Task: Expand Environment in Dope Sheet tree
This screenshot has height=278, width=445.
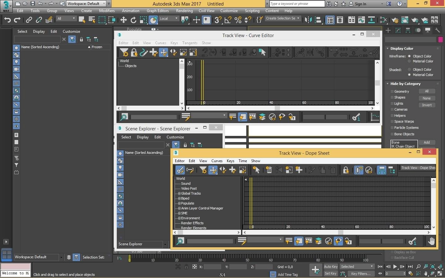Action: click(x=179, y=218)
